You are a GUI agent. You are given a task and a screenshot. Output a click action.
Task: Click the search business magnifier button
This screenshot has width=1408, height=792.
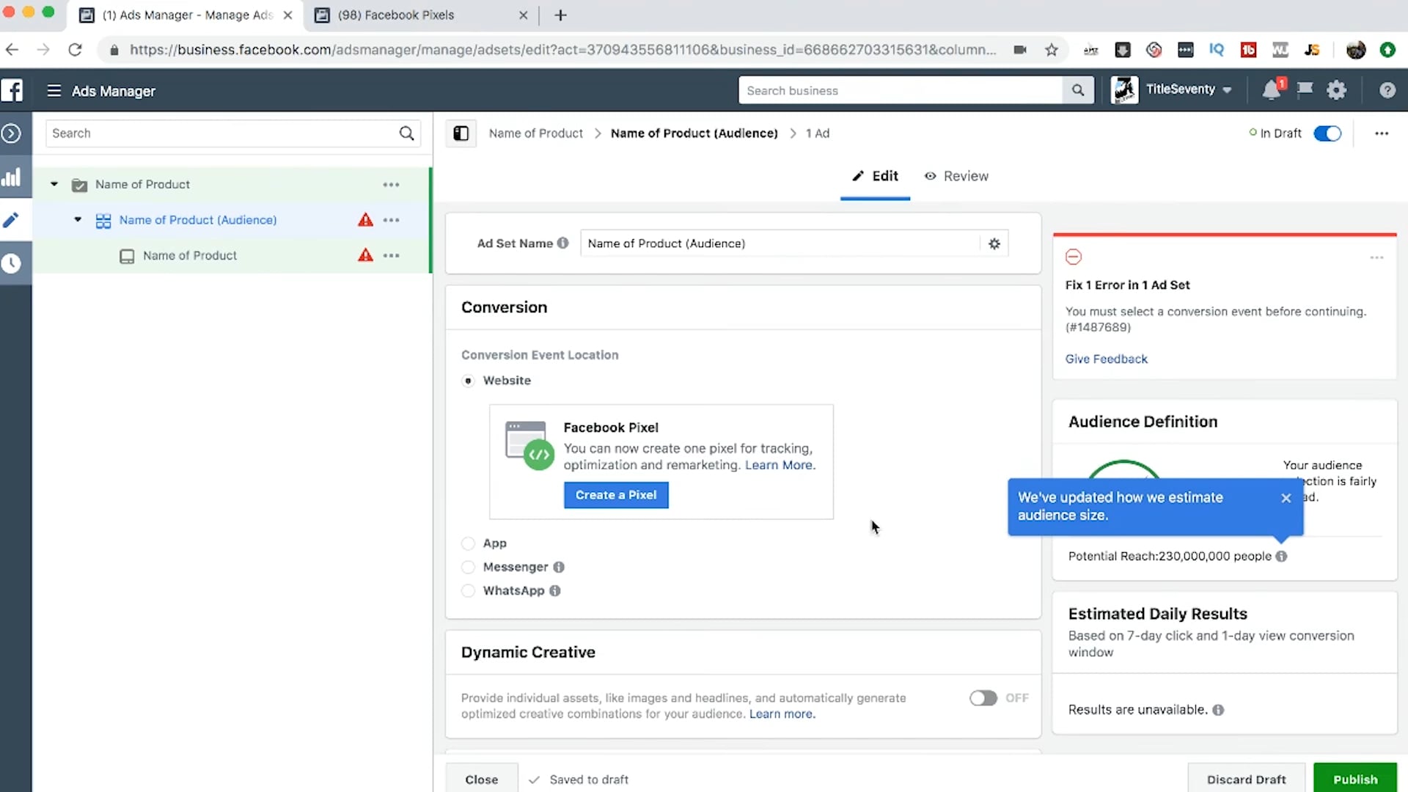(1077, 90)
